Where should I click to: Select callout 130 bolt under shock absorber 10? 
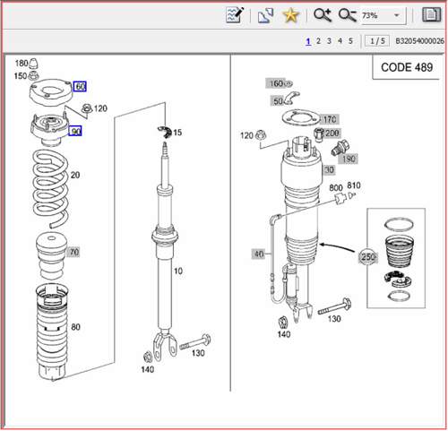coord(198,353)
